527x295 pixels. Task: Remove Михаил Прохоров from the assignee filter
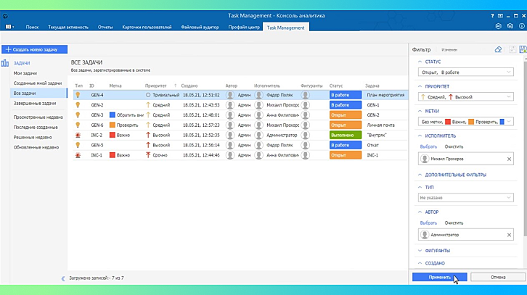pyautogui.click(x=509, y=159)
